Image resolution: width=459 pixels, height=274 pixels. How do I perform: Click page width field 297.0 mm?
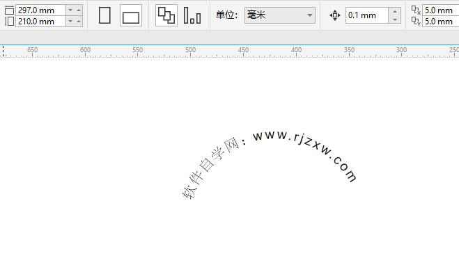point(40,10)
